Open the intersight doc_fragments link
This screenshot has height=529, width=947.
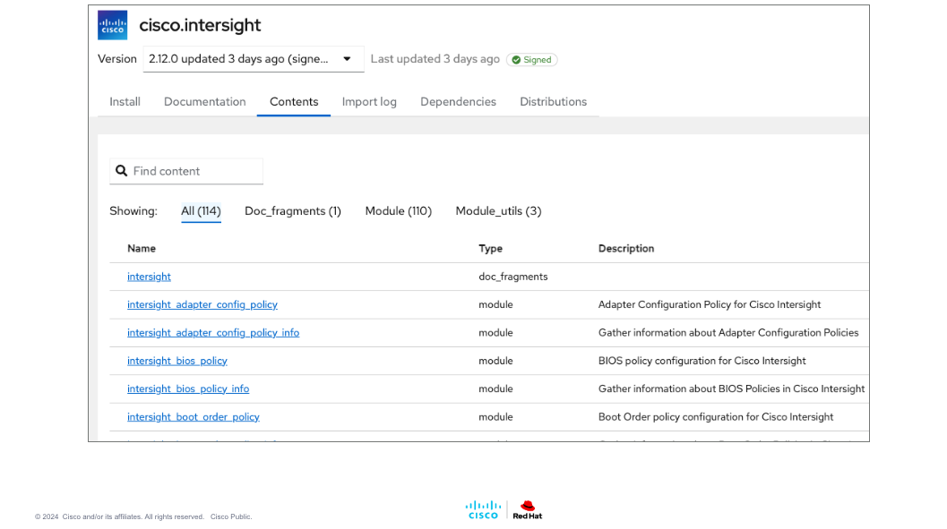coord(149,277)
